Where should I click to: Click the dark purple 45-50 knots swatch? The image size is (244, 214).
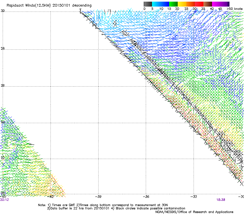pyautogui.click(x=225, y=4)
